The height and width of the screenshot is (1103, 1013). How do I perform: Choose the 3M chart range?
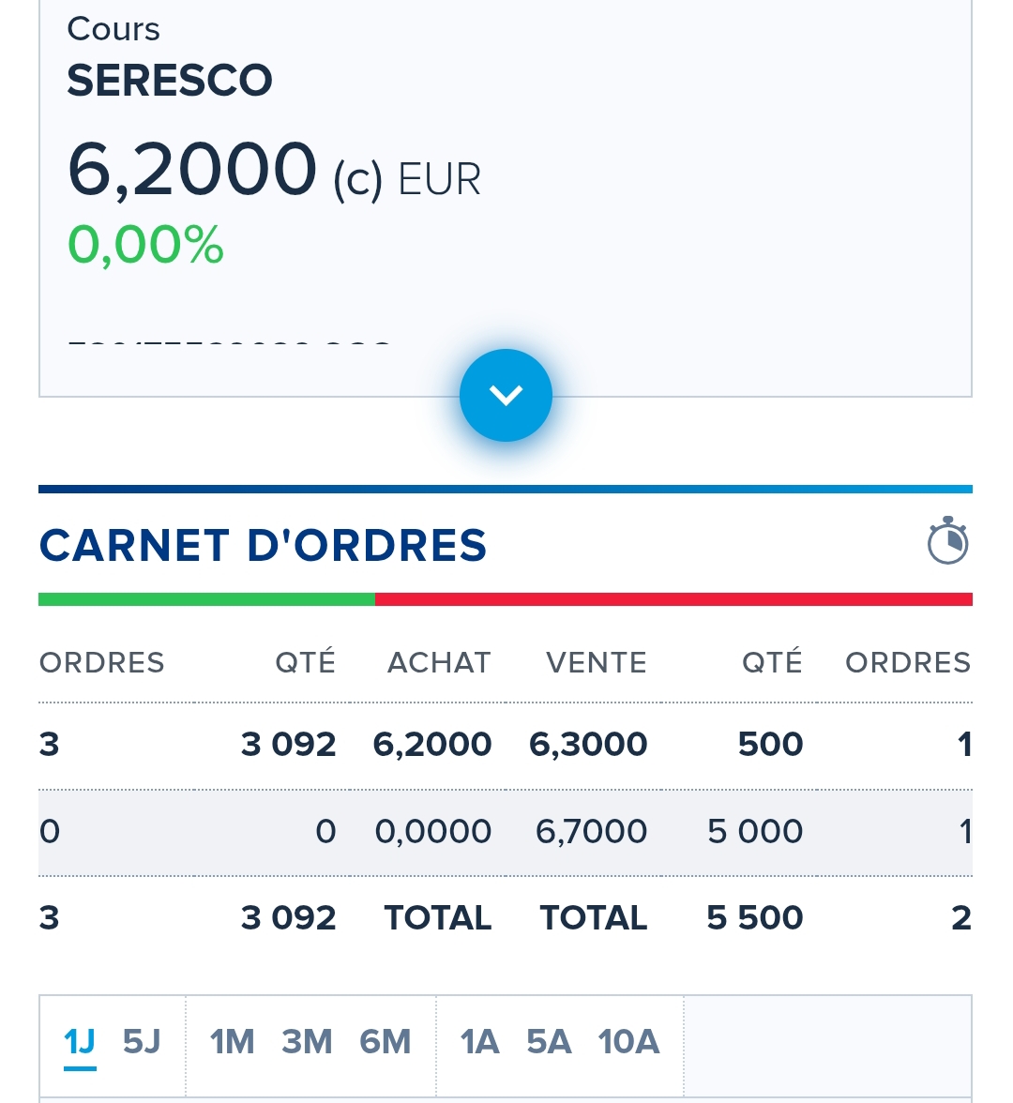point(307,1042)
